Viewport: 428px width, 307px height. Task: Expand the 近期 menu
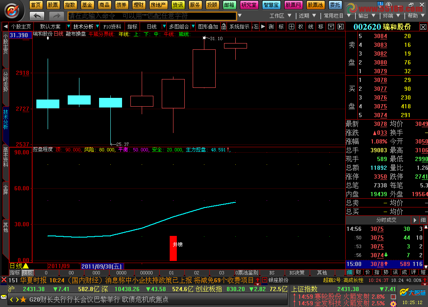coord(307,16)
